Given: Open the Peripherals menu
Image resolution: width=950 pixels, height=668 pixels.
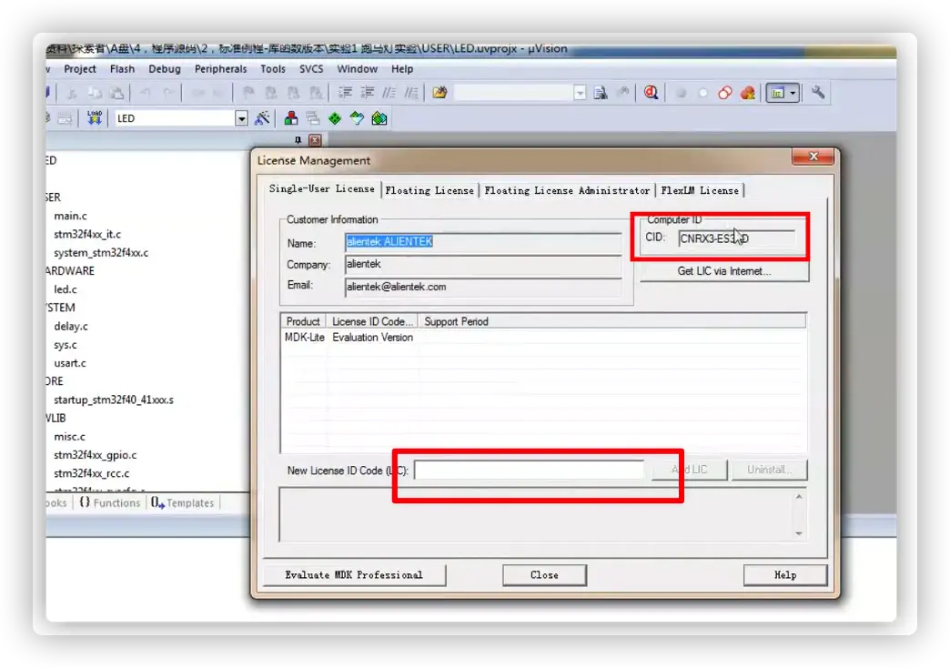Looking at the screenshot, I should (x=220, y=69).
